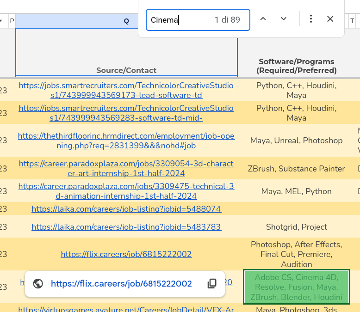
Task: Open paradoxplaza 3d-character-art-internship link
Action: [126, 169]
